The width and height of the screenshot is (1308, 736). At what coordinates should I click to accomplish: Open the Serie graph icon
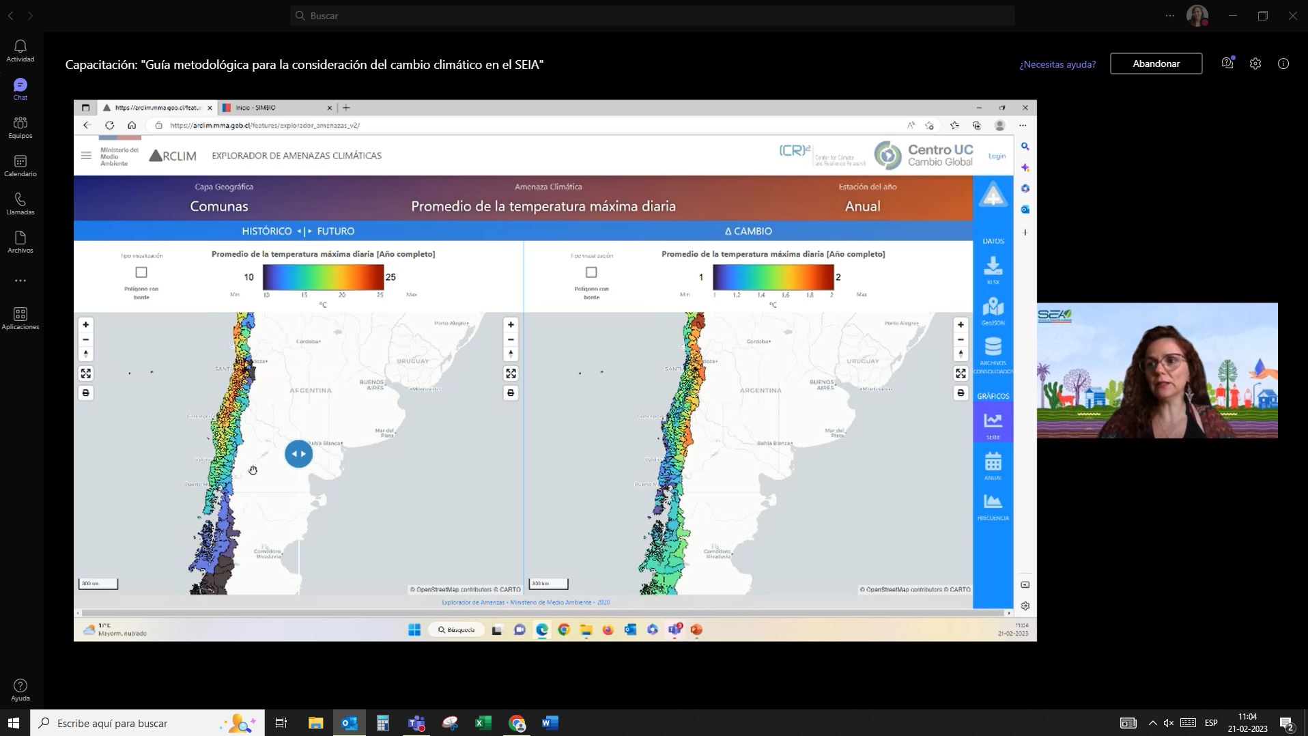click(x=993, y=423)
